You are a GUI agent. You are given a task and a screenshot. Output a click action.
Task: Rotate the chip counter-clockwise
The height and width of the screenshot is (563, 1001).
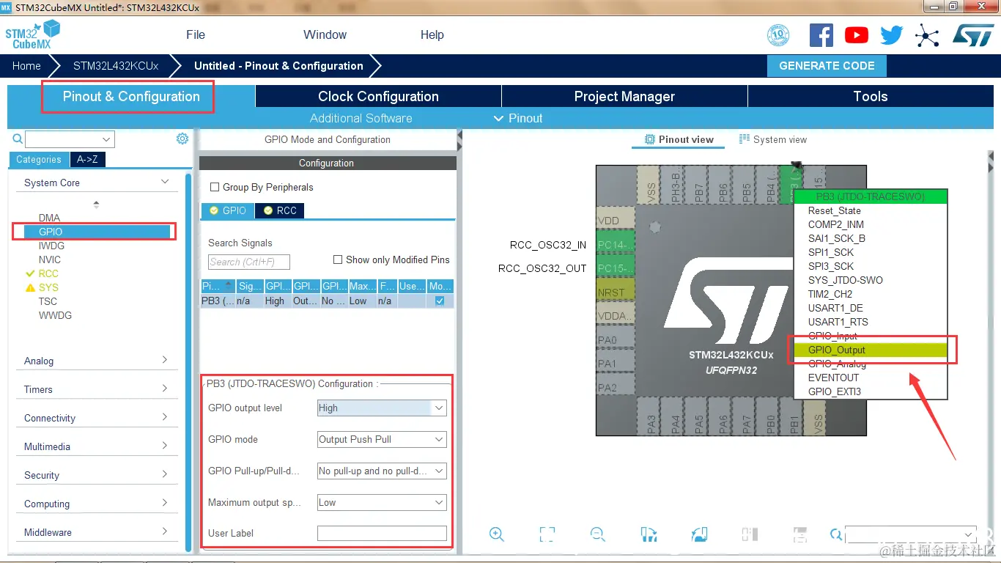coord(698,534)
